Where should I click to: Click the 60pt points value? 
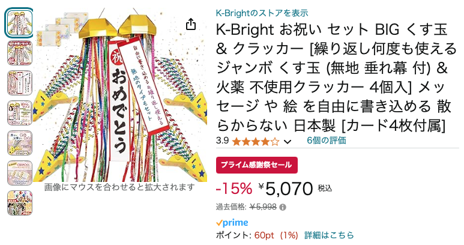click(264, 235)
